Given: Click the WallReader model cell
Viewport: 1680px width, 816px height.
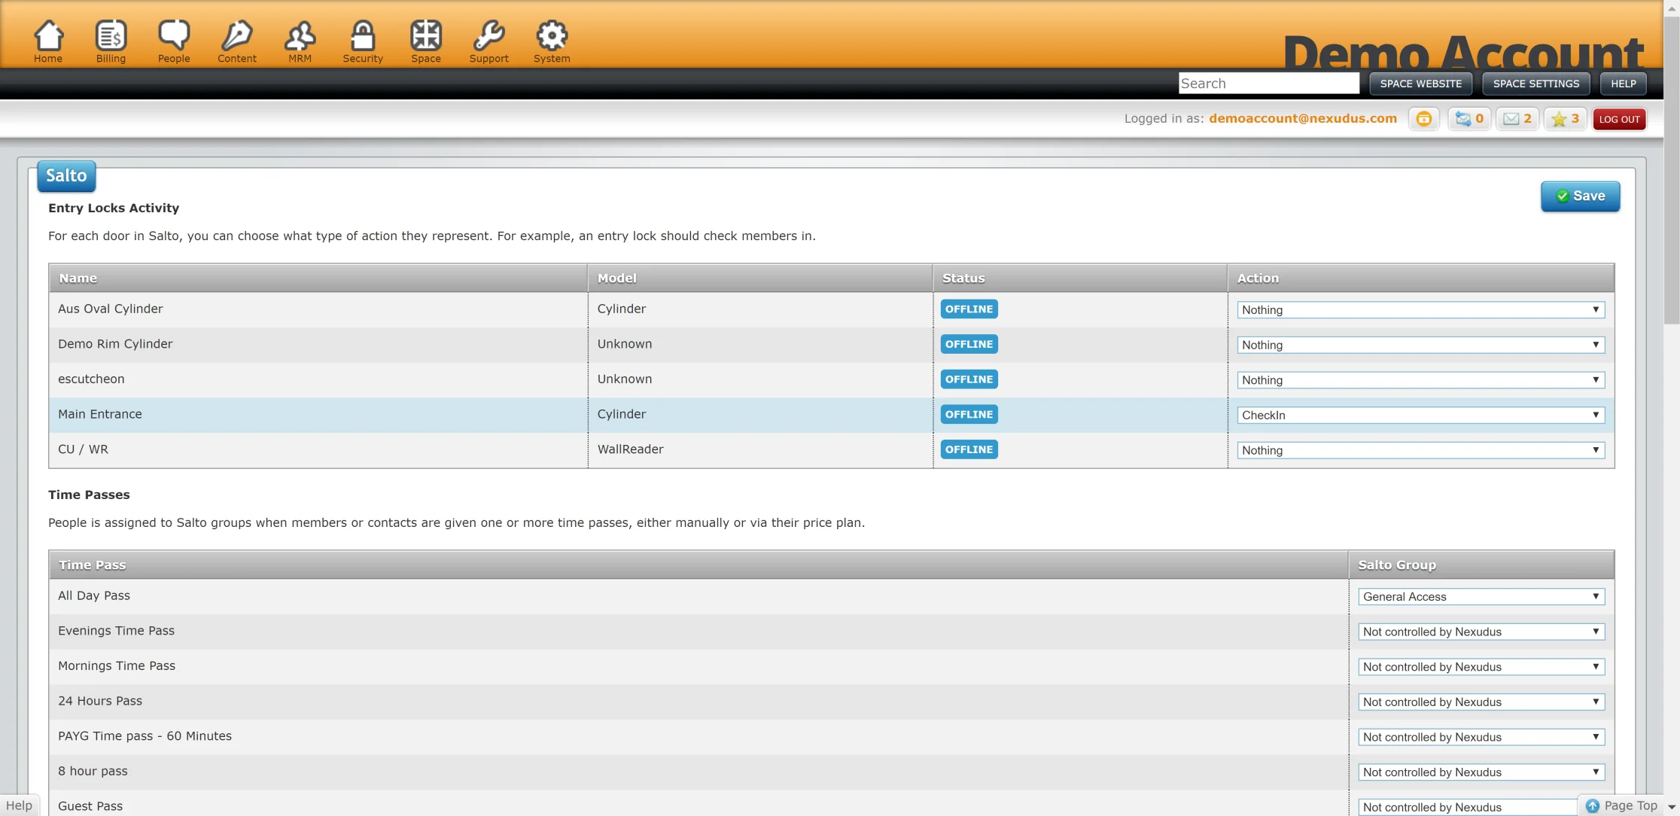Looking at the screenshot, I should tap(630, 449).
